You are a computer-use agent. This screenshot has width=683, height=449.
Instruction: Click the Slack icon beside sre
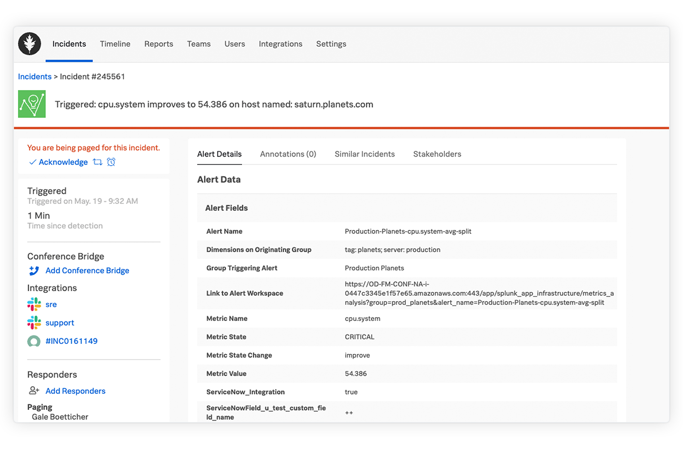[34, 304]
